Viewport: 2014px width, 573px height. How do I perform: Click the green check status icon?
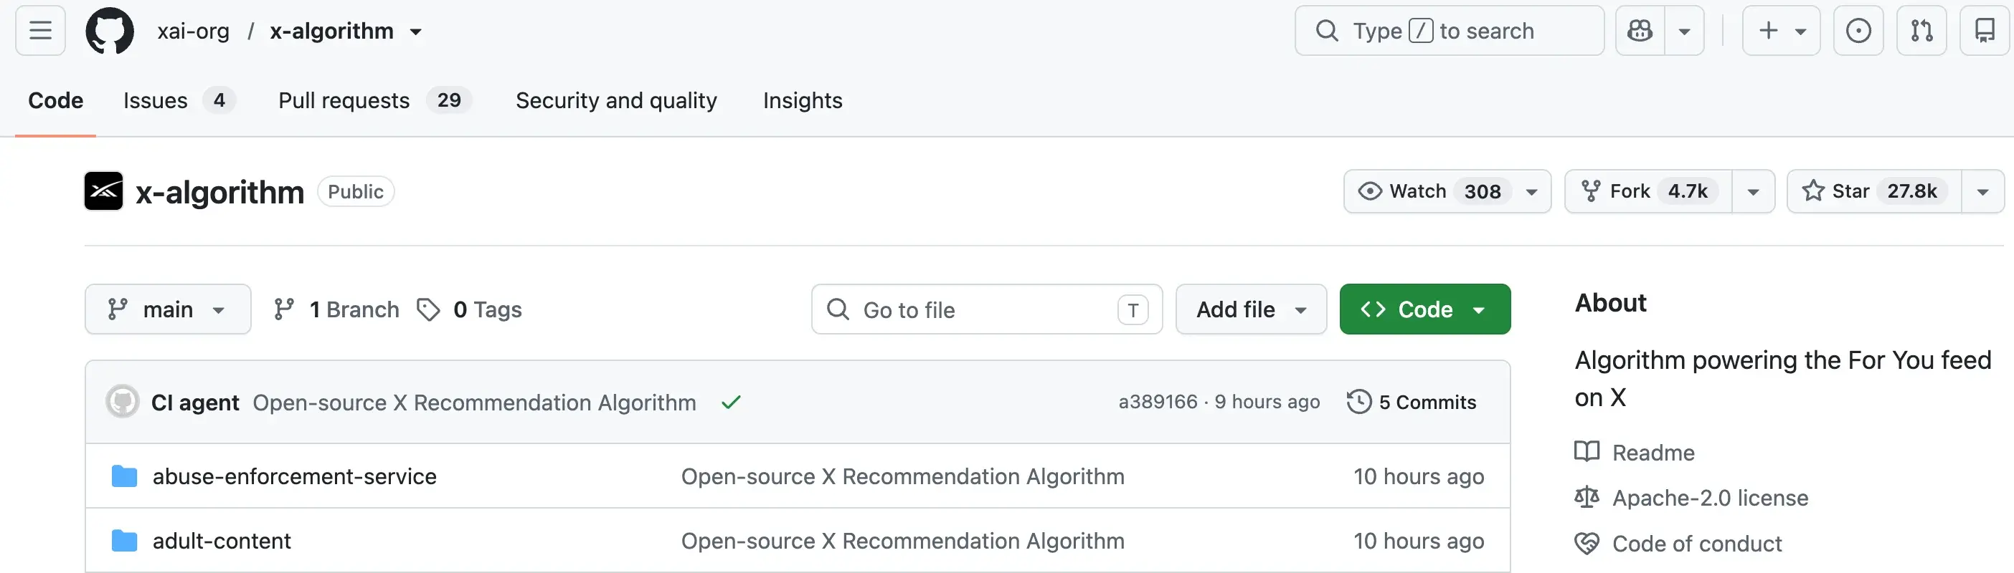point(731,403)
